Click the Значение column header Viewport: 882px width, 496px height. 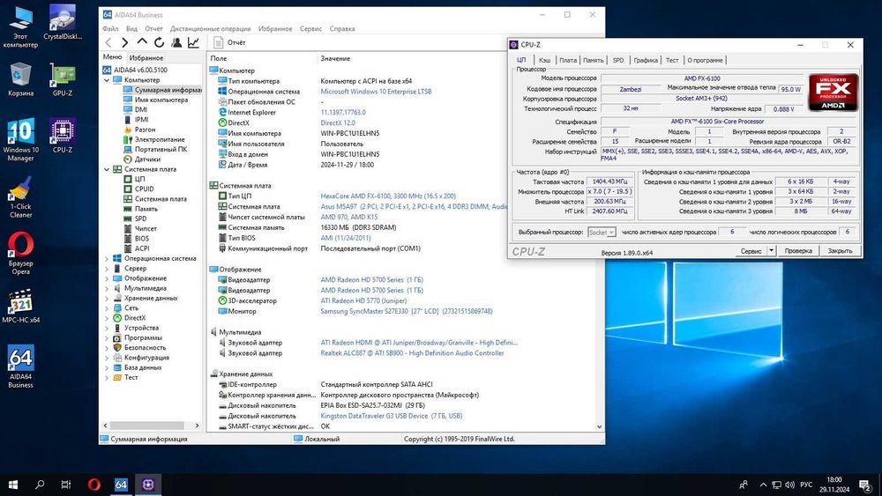pyautogui.click(x=335, y=58)
